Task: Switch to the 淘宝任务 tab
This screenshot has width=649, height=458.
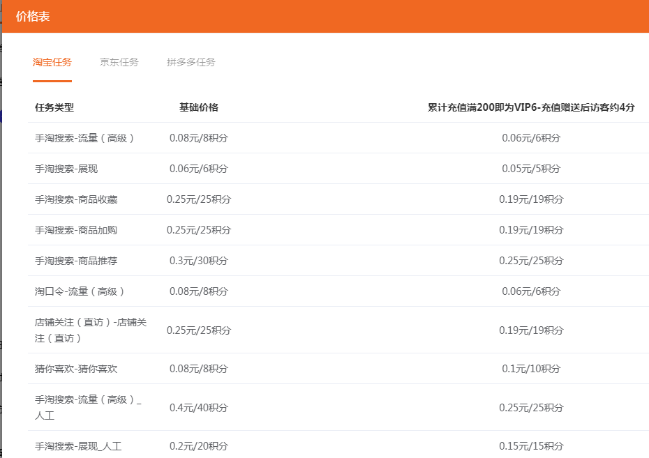Action: coord(52,62)
